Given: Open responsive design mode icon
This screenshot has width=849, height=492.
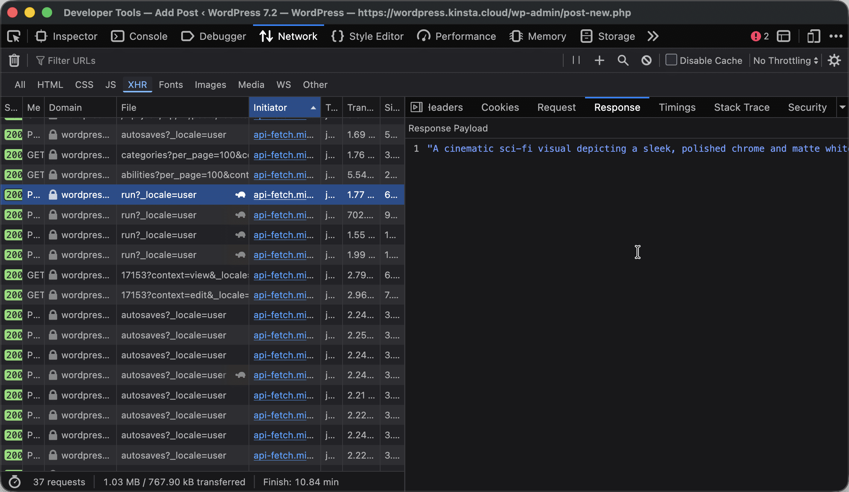Looking at the screenshot, I should (x=813, y=36).
